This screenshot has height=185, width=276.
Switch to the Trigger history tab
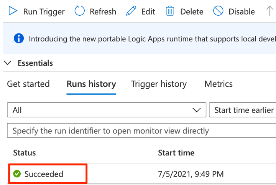click(159, 84)
